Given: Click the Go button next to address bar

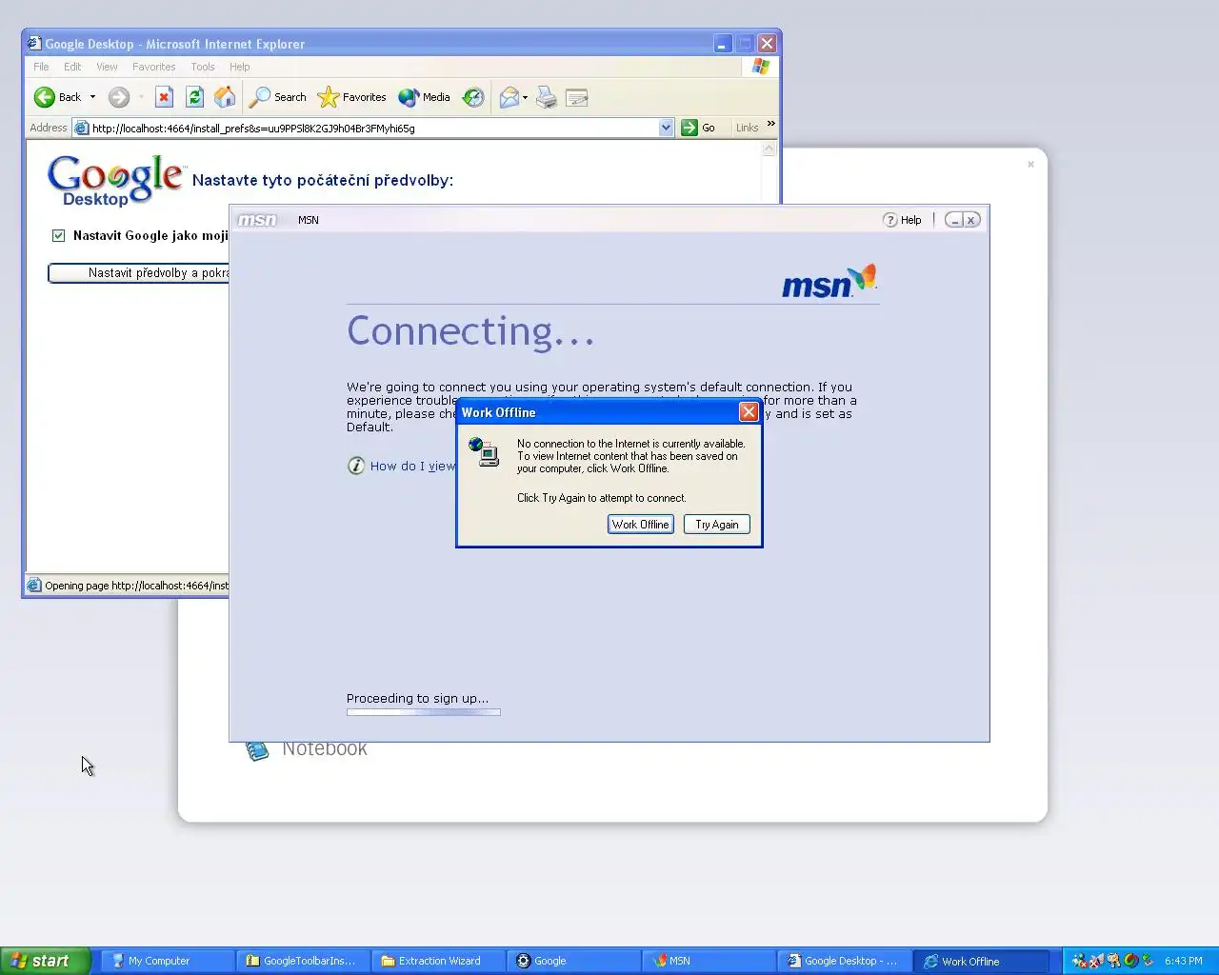Looking at the screenshot, I should coord(698,128).
